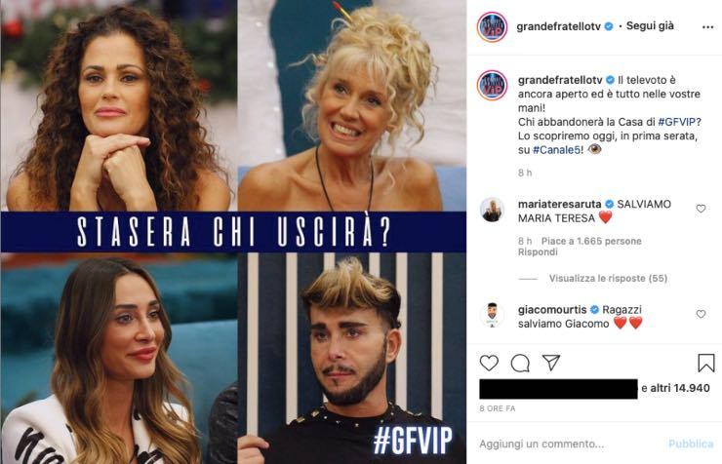The height and width of the screenshot is (464, 722).
Task: Expand Visualizza le risposte (55)
Action: point(608,278)
